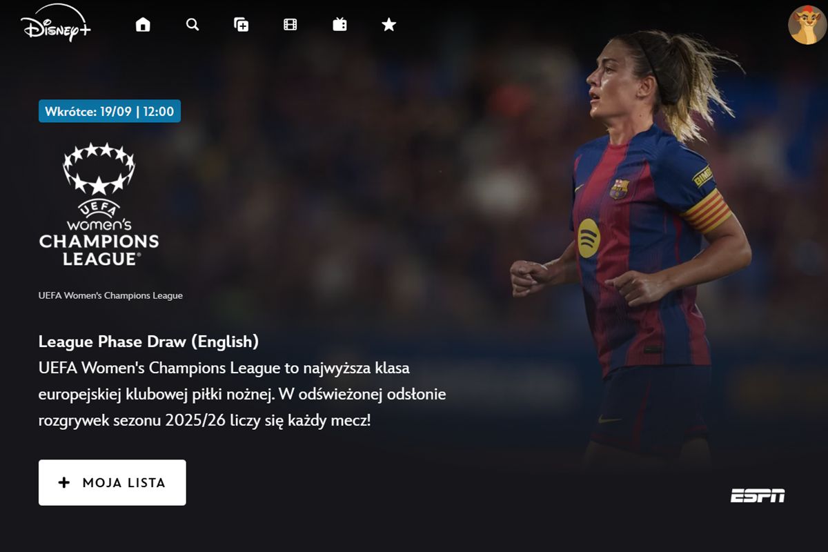Click the Spotify logo on the jersey
828x552 pixels.
[589, 238]
